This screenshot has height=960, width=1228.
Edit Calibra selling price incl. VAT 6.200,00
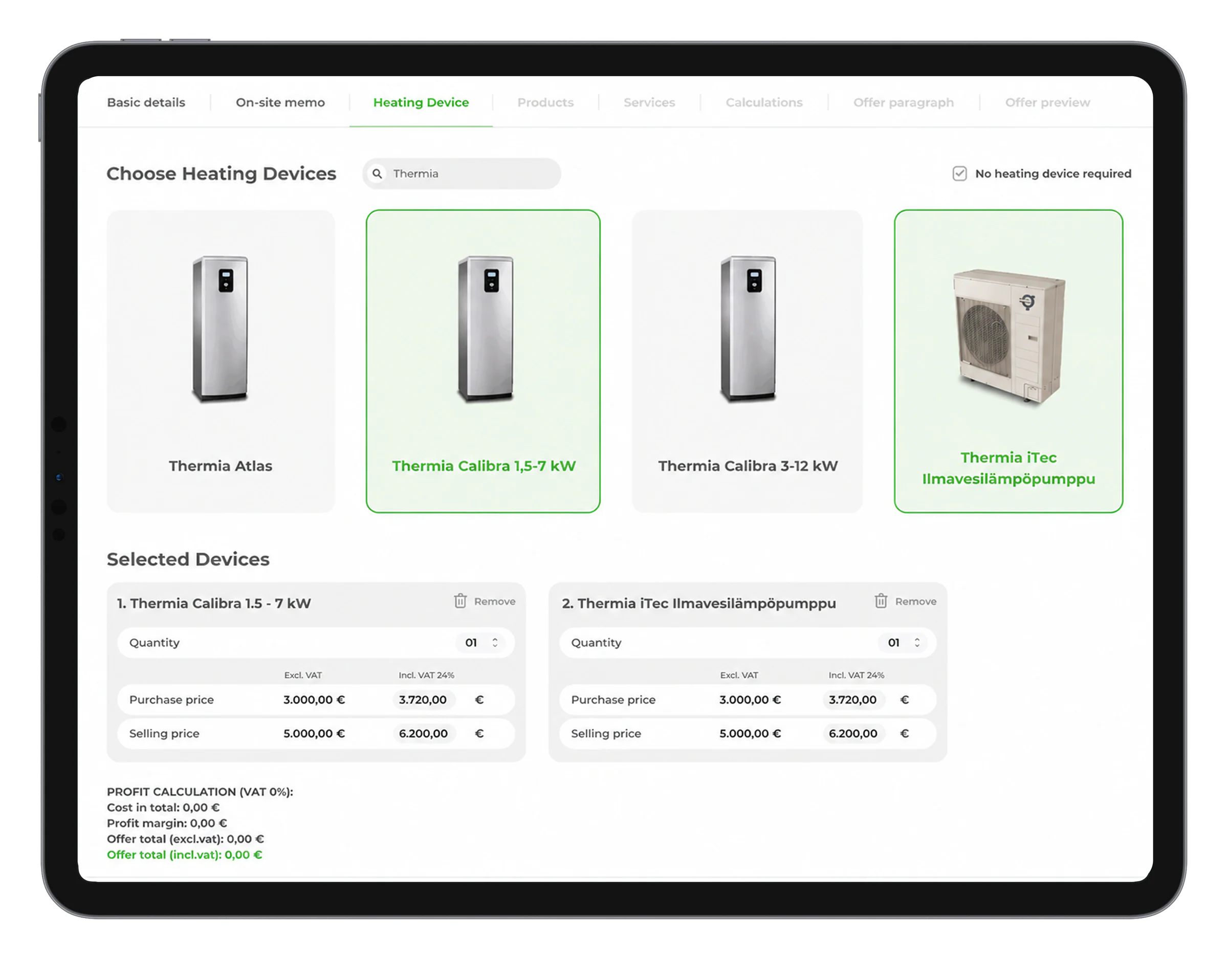pyautogui.click(x=423, y=733)
